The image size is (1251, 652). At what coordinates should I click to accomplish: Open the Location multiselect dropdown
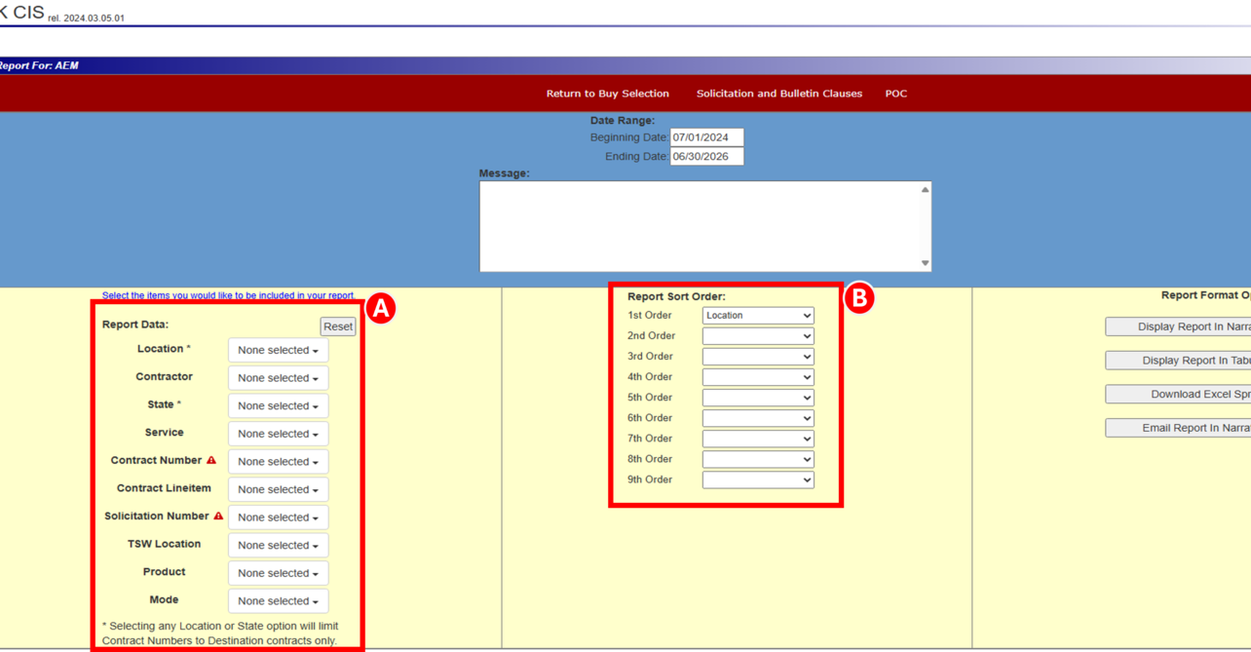coord(278,350)
